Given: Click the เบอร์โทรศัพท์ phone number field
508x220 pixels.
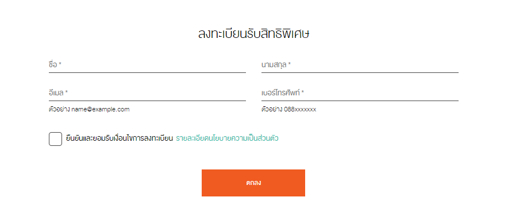Looking at the screenshot, I should (360, 93).
